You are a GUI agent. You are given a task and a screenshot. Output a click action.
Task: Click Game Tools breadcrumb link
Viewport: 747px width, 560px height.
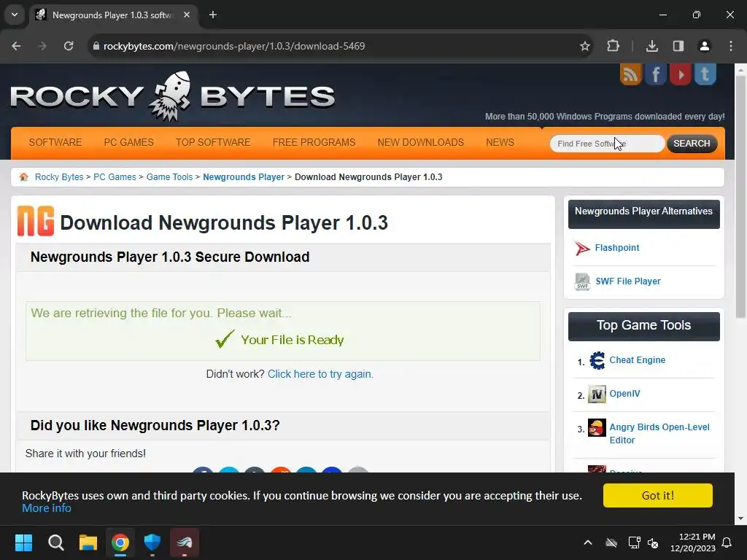click(169, 177)
